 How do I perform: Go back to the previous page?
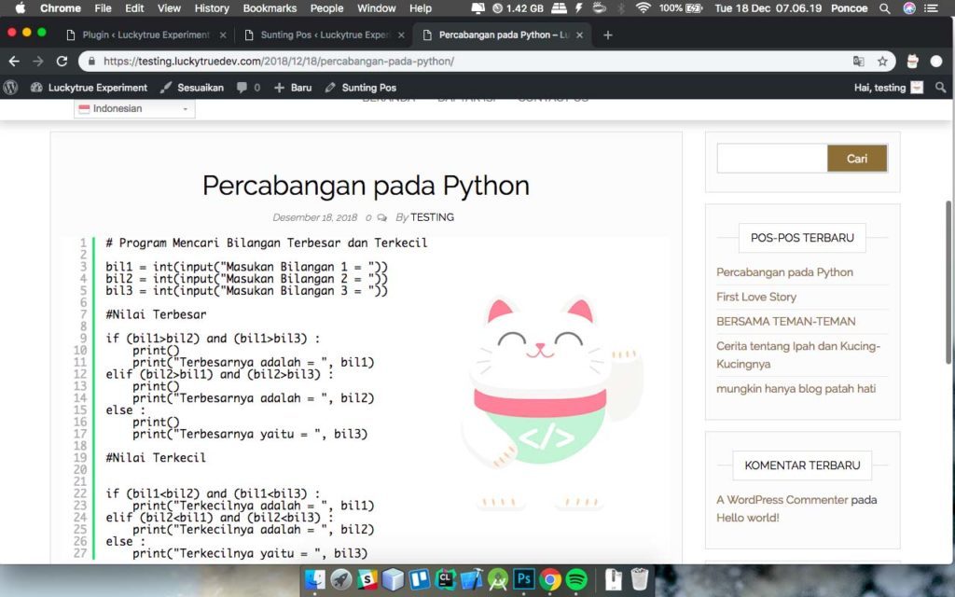click(x=14, y=61)
